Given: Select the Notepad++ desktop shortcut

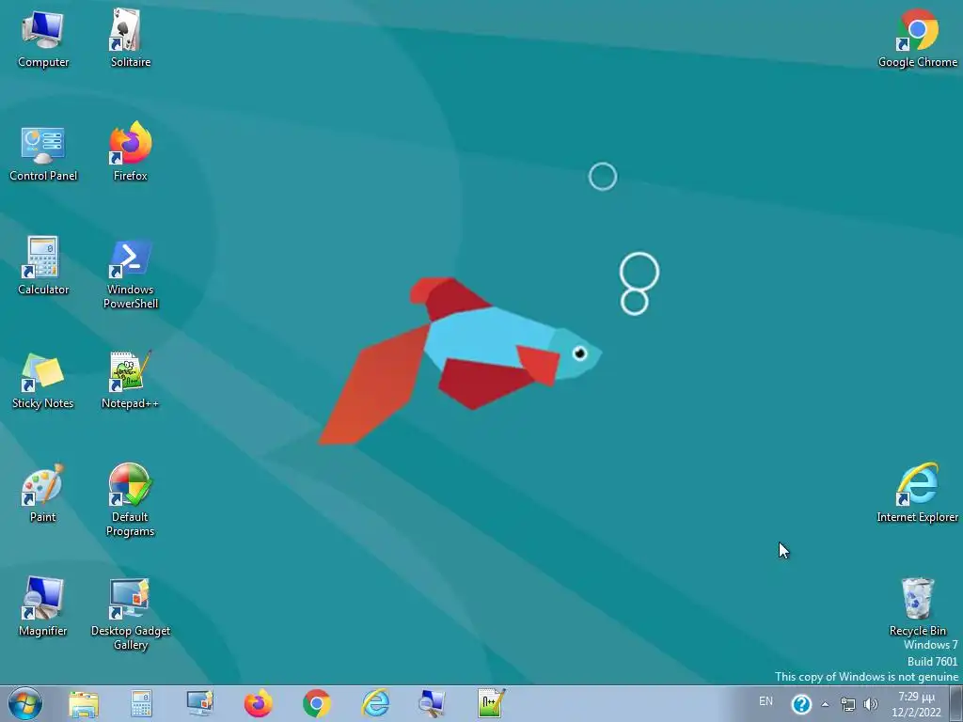Looking at the screenshot, I should click(130, 381).
